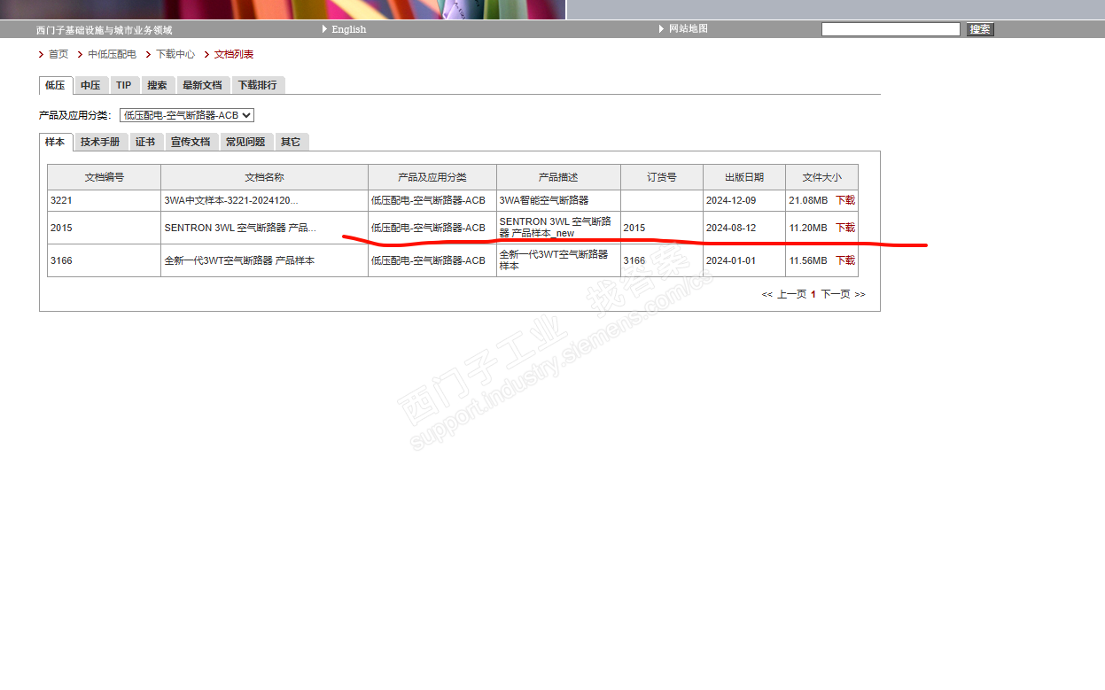Expand the 产品及应用分类 dropdown

tap(187, 115)
